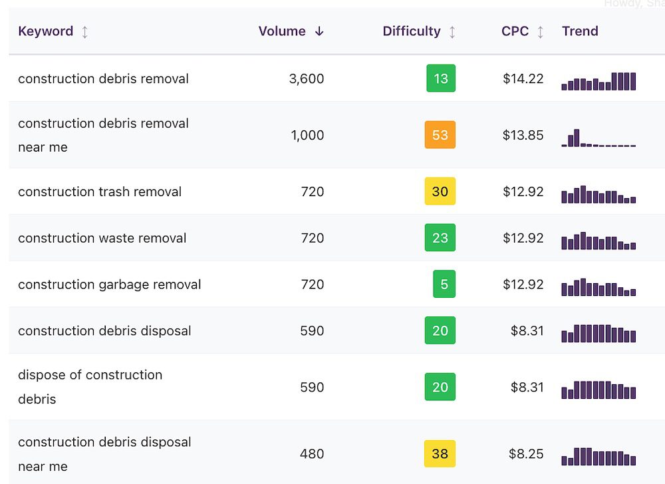Click the Volume descending sort arrow
Screen dimensions: 665x484
[x=319, y=31]
